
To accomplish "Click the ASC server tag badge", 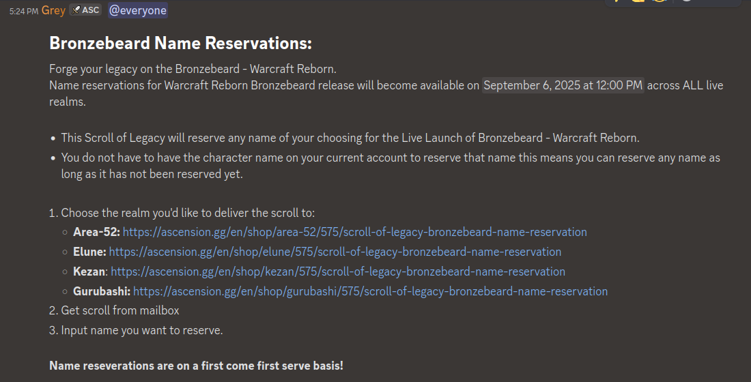I will tap(85, 10).
